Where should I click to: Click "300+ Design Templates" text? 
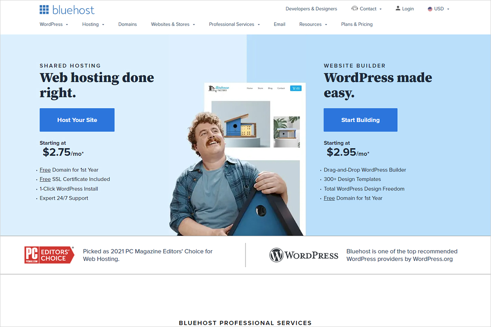pyautogui.click(x=352, y=179)
